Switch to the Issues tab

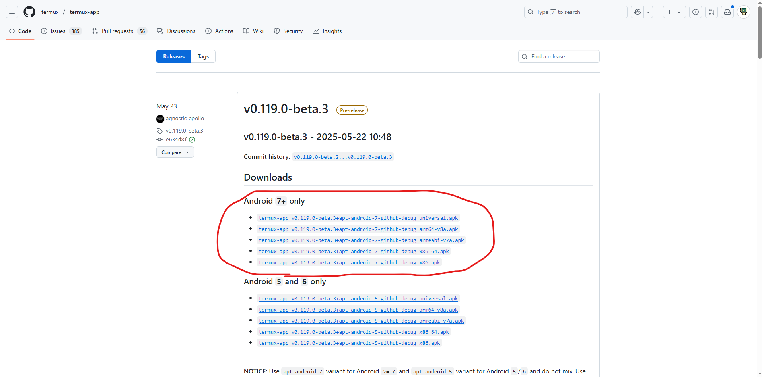point(62,31)
